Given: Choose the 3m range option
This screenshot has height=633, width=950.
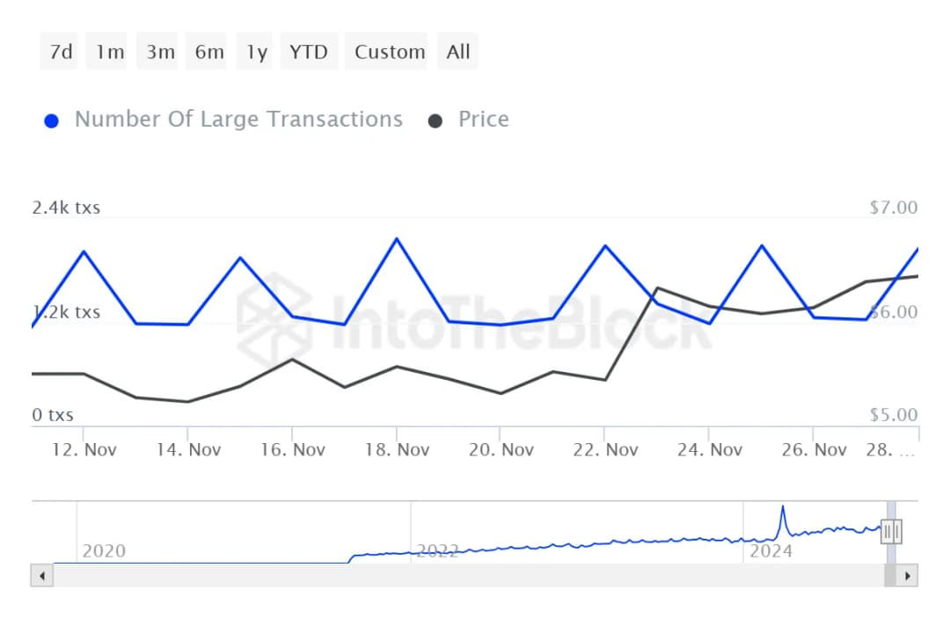Looking at the screenshot, I should click(160, 52).
